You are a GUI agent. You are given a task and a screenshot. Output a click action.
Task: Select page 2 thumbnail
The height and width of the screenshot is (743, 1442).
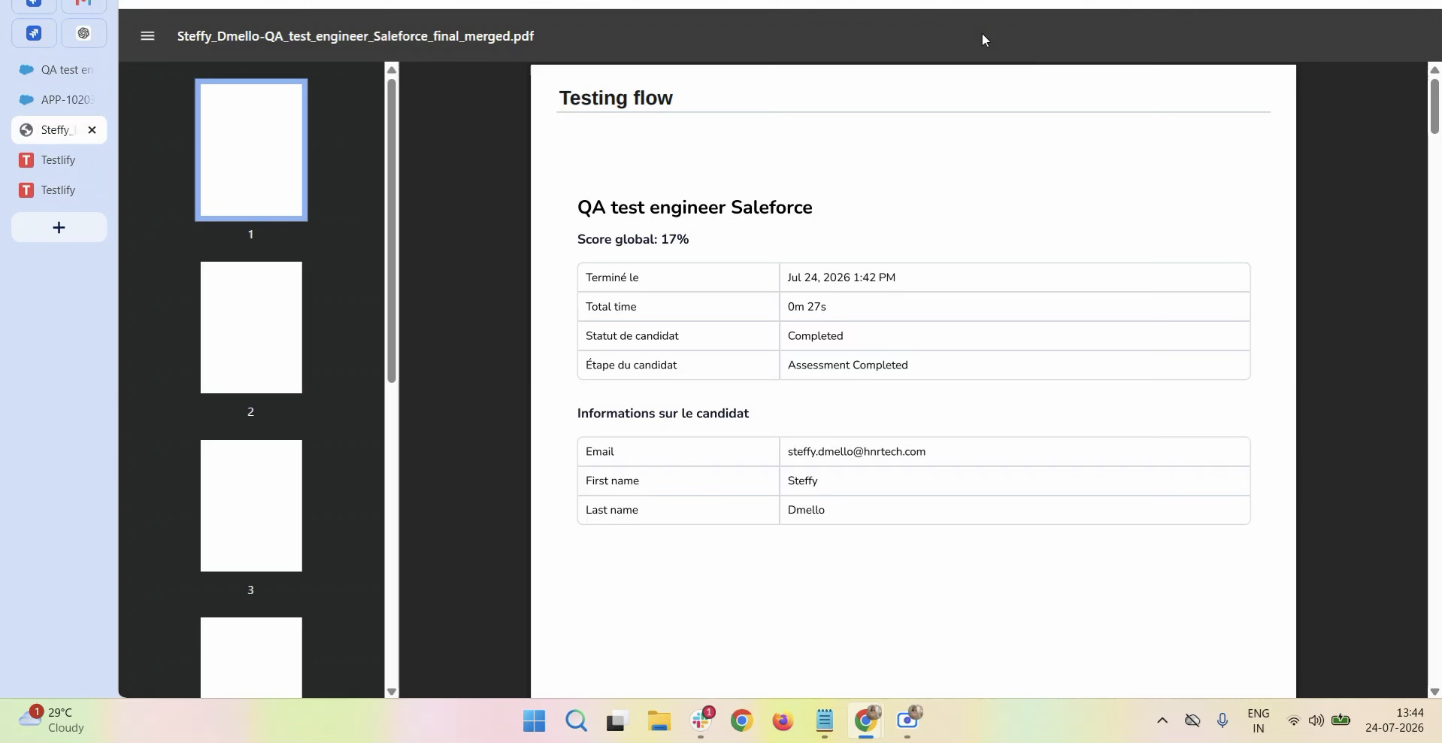pyautogui.click(x=251, y=327)
